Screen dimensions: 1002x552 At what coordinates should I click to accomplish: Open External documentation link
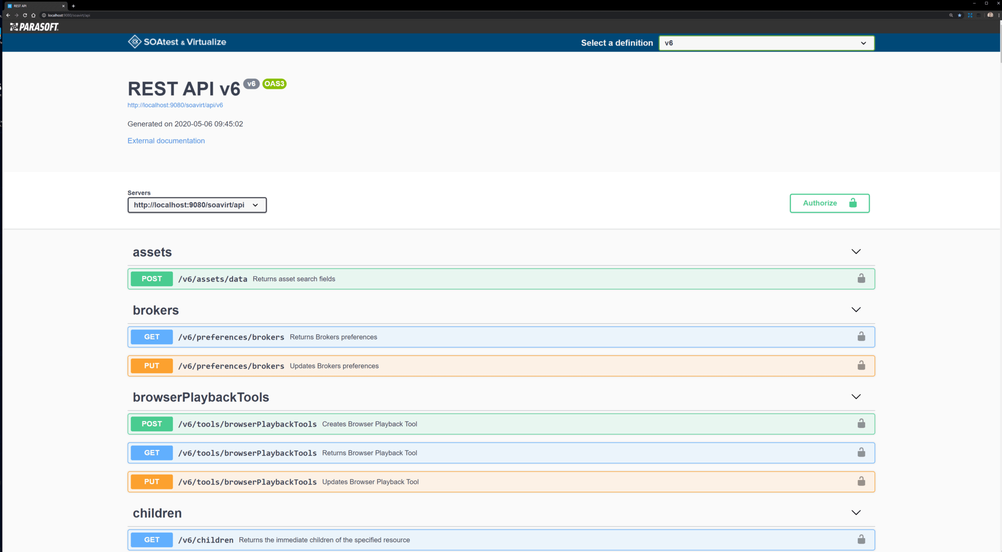tap(166, 141)
